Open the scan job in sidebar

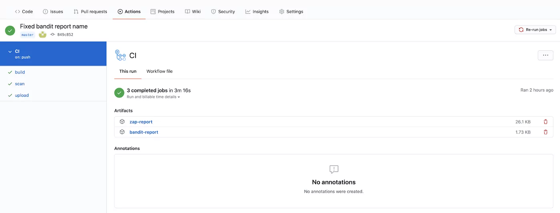[x=20, y=84]
